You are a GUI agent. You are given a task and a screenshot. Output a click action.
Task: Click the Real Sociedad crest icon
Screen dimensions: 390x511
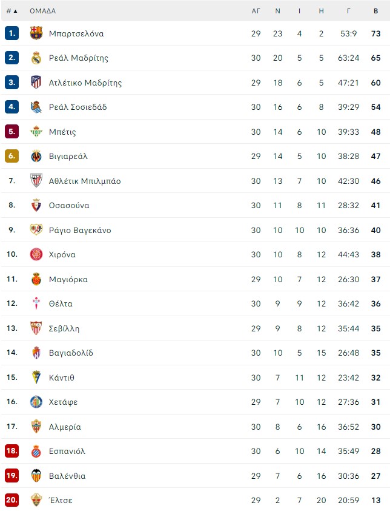point(36,107)
